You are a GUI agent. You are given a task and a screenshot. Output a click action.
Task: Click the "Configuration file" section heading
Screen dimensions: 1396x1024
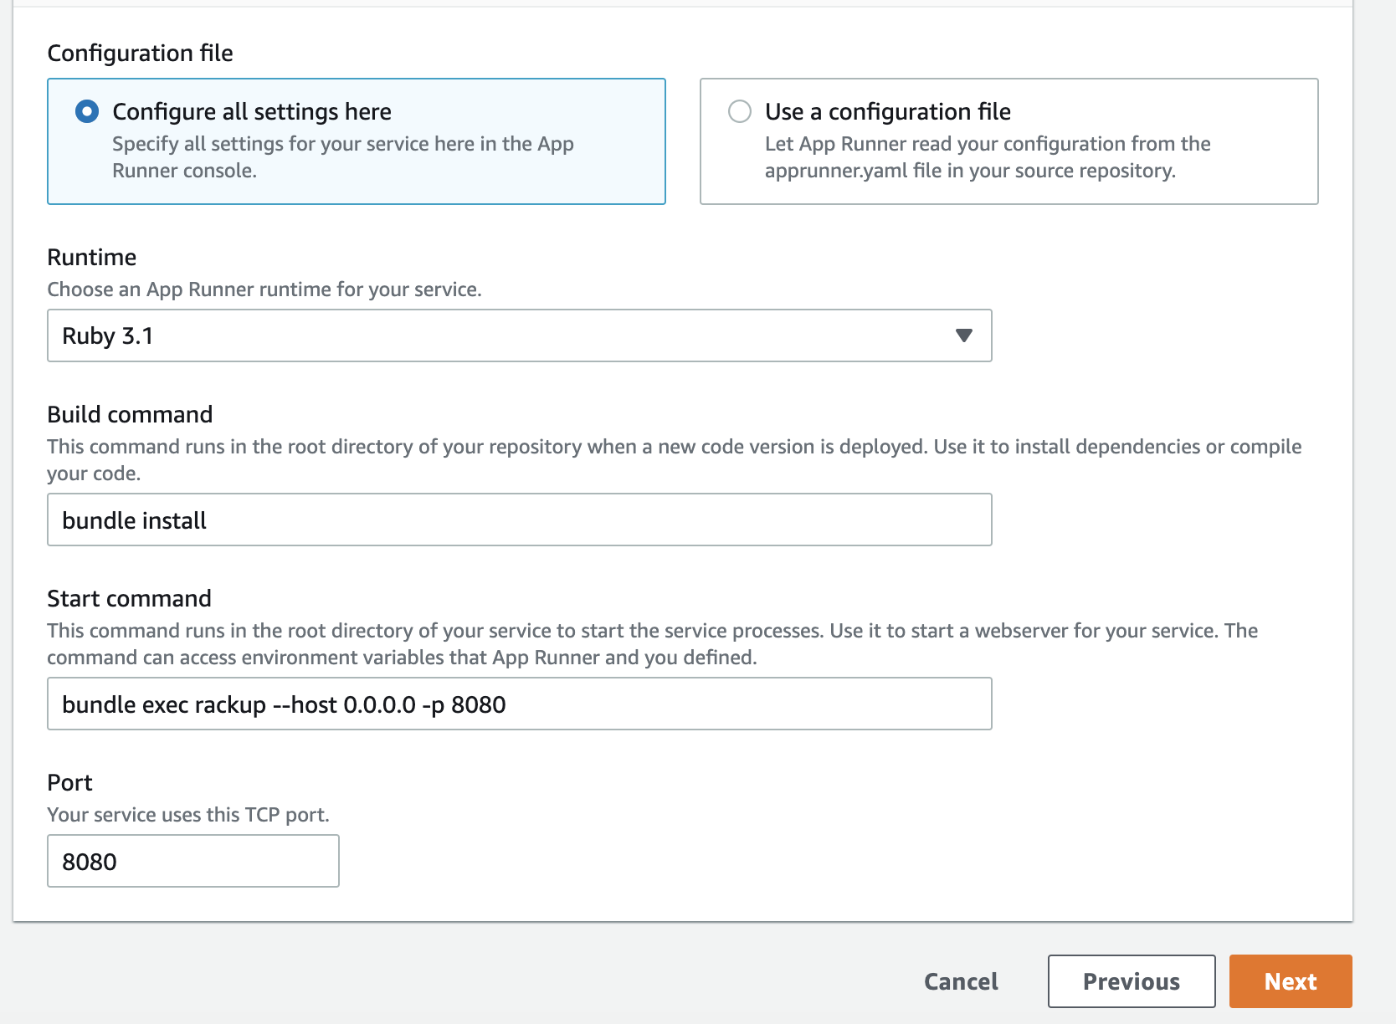[140, 53]
